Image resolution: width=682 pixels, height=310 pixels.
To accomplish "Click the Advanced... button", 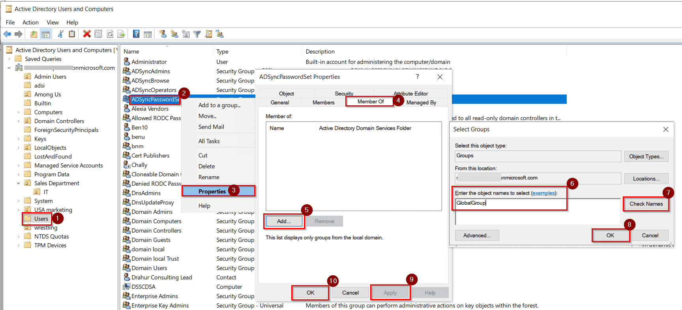I will (x=477, y=235).
